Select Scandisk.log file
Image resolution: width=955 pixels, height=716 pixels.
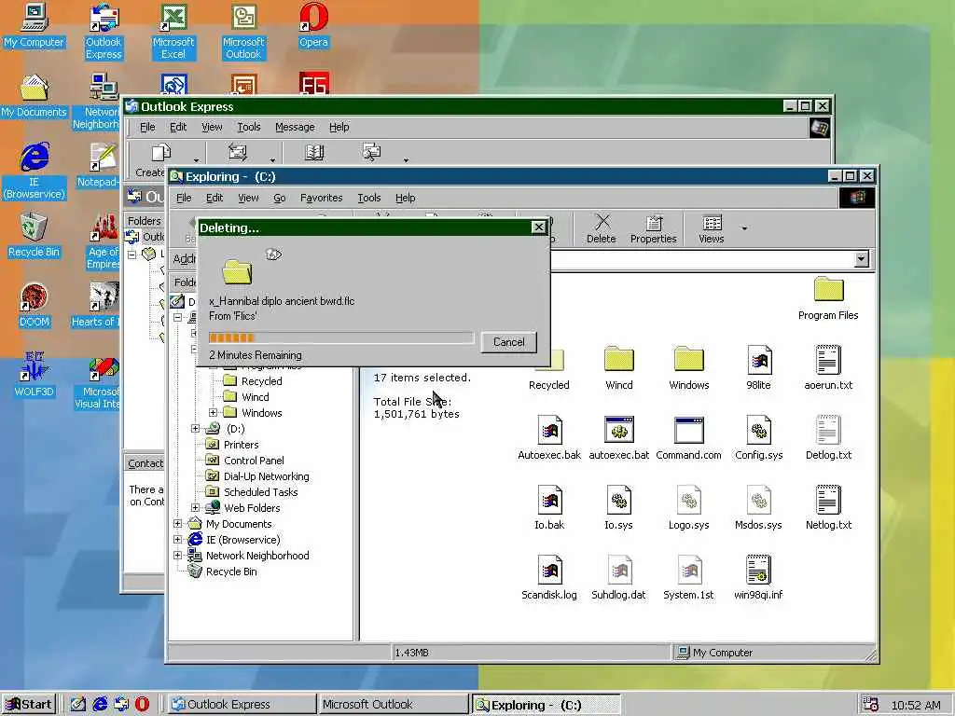point(549,578)
